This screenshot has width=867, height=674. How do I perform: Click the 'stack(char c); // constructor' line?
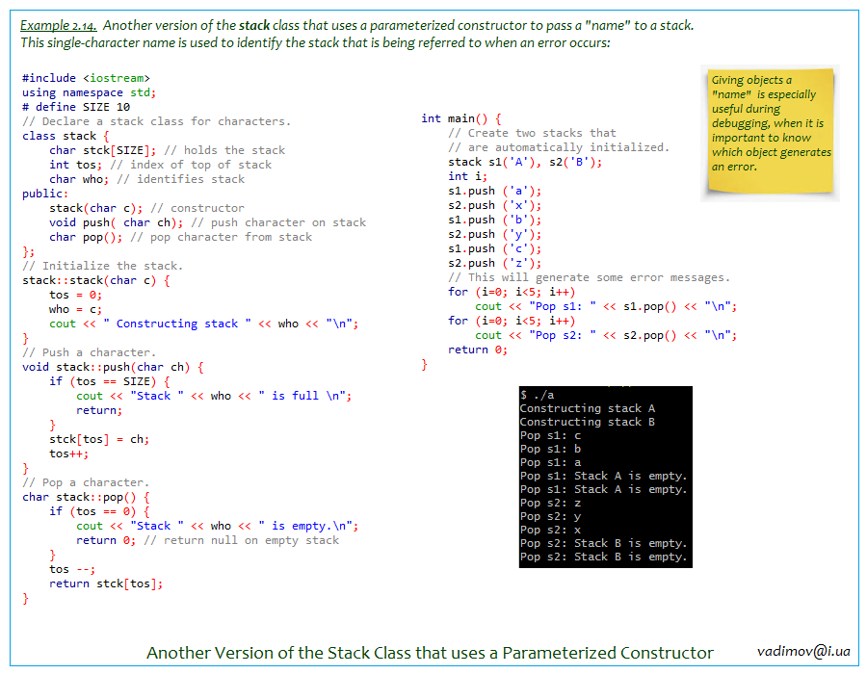146,208
